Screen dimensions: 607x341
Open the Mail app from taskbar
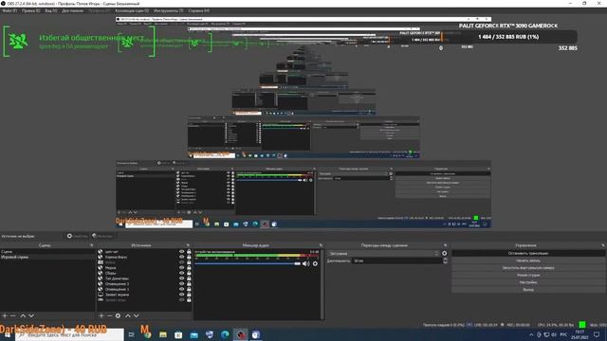[193, 334]
